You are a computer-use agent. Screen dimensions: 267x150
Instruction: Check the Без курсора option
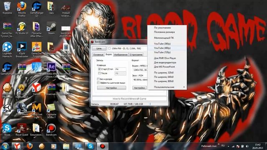[x=98, y=79]
